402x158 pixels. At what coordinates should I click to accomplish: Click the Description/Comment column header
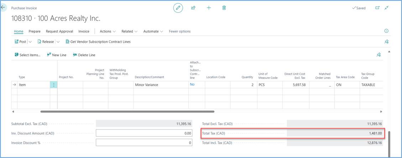(149, 77)
